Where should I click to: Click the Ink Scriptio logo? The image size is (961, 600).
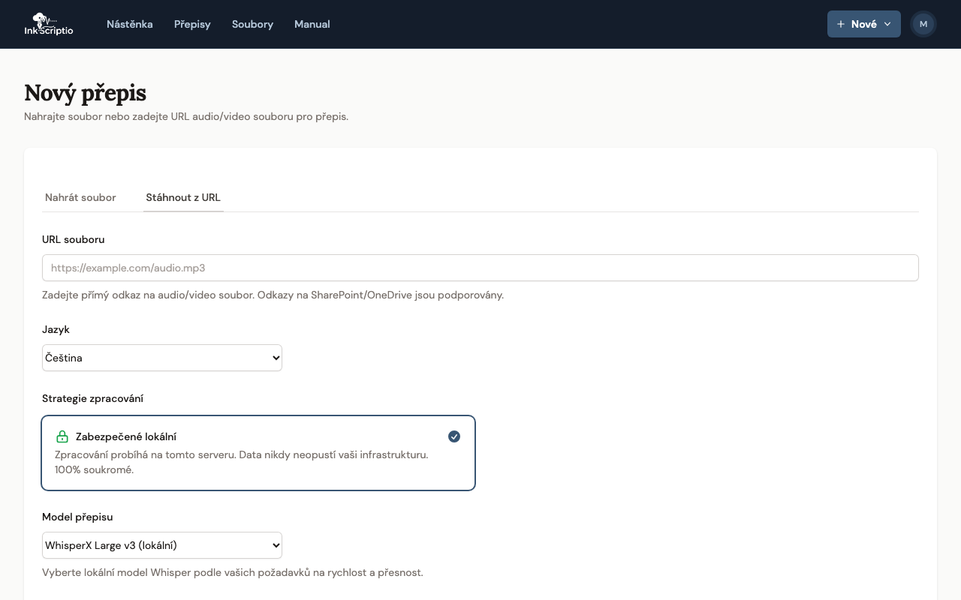click(49, 24)
